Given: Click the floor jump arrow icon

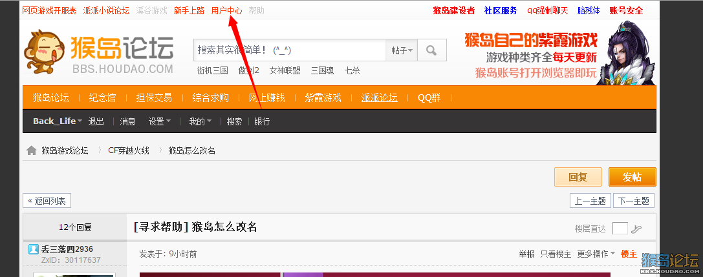Looking at the screenshot, I should pos(636,229).
